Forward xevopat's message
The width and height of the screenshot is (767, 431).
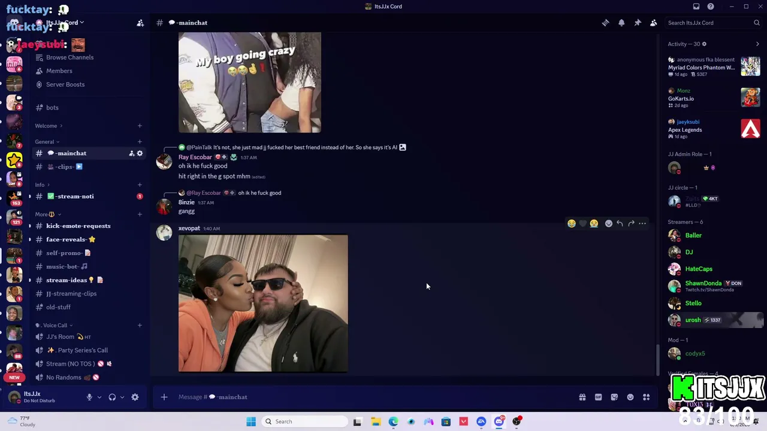point(631,223)
